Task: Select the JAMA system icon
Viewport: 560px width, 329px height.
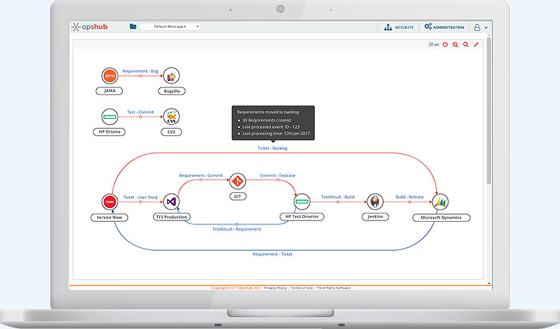Action: point(110,76)
